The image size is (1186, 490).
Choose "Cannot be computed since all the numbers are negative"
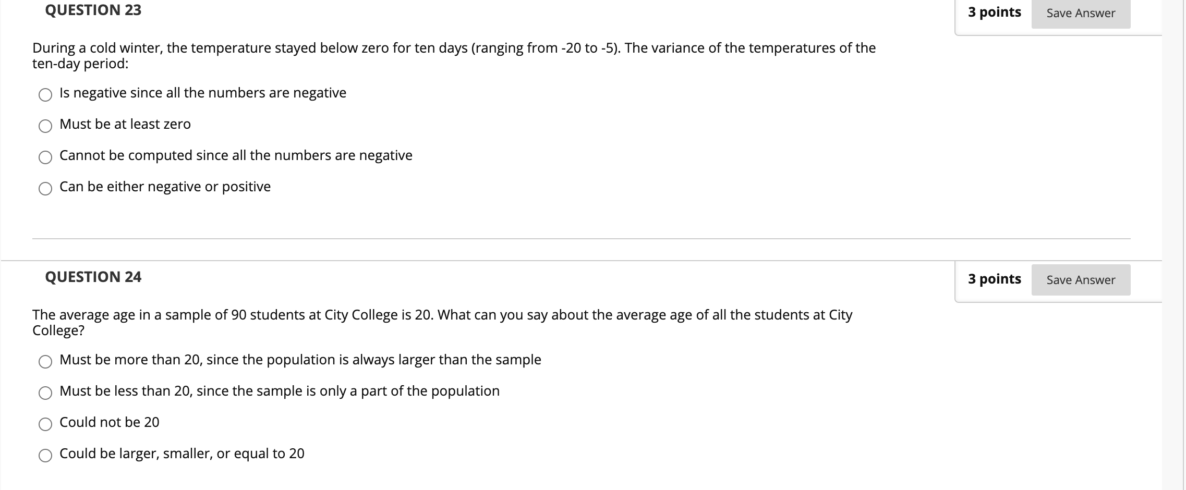236,155
